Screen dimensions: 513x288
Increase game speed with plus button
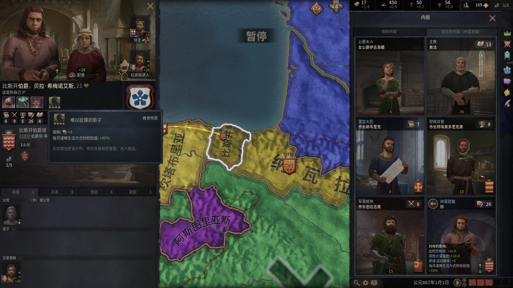464,280
